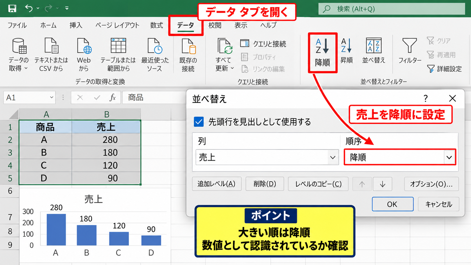The image size is (471, 265).
Task: Expand the Undo history dropdown arrow
Action: (x=38, y=8)
